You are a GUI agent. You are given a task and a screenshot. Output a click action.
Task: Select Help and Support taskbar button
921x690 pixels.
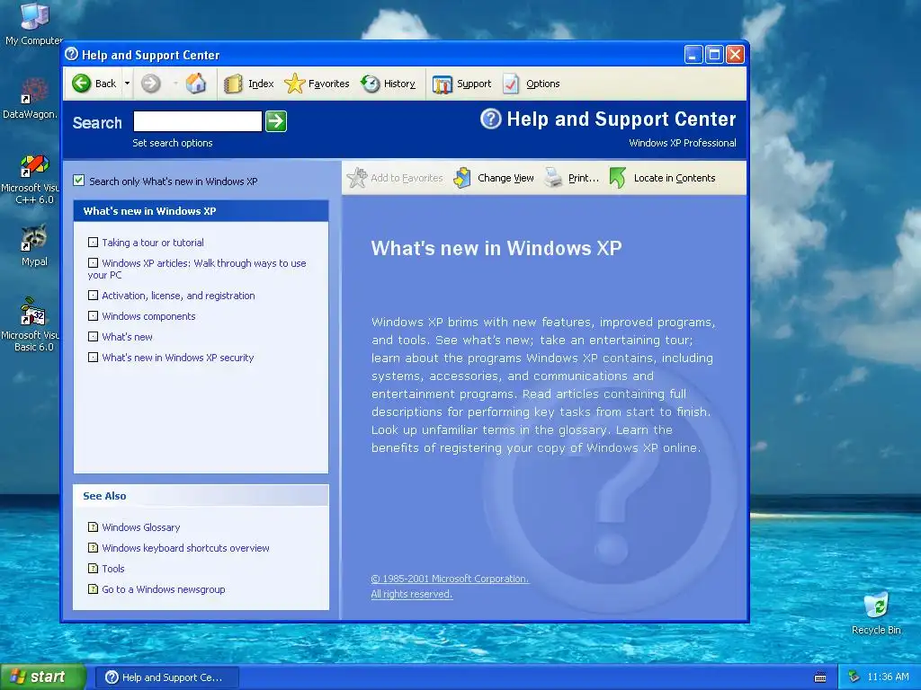(166, 677)
